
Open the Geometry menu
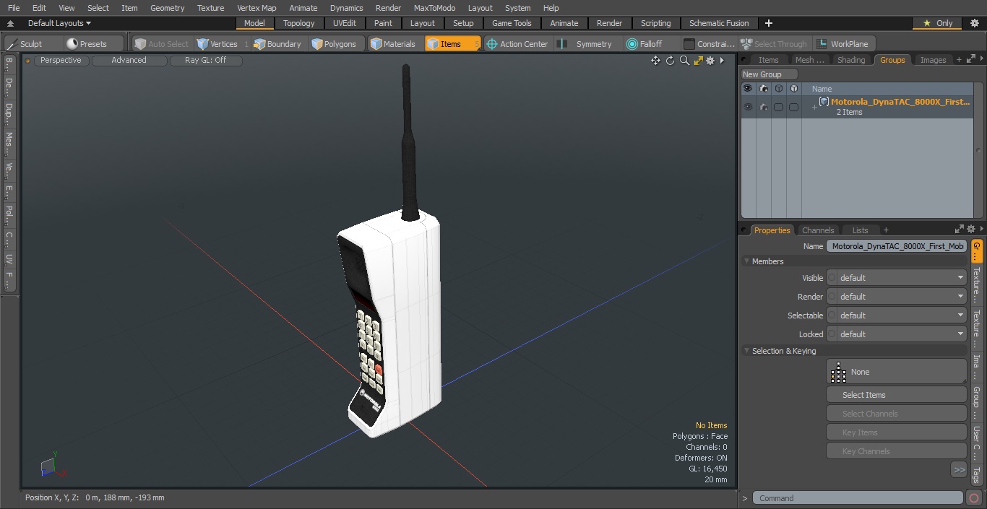(167, 8)
